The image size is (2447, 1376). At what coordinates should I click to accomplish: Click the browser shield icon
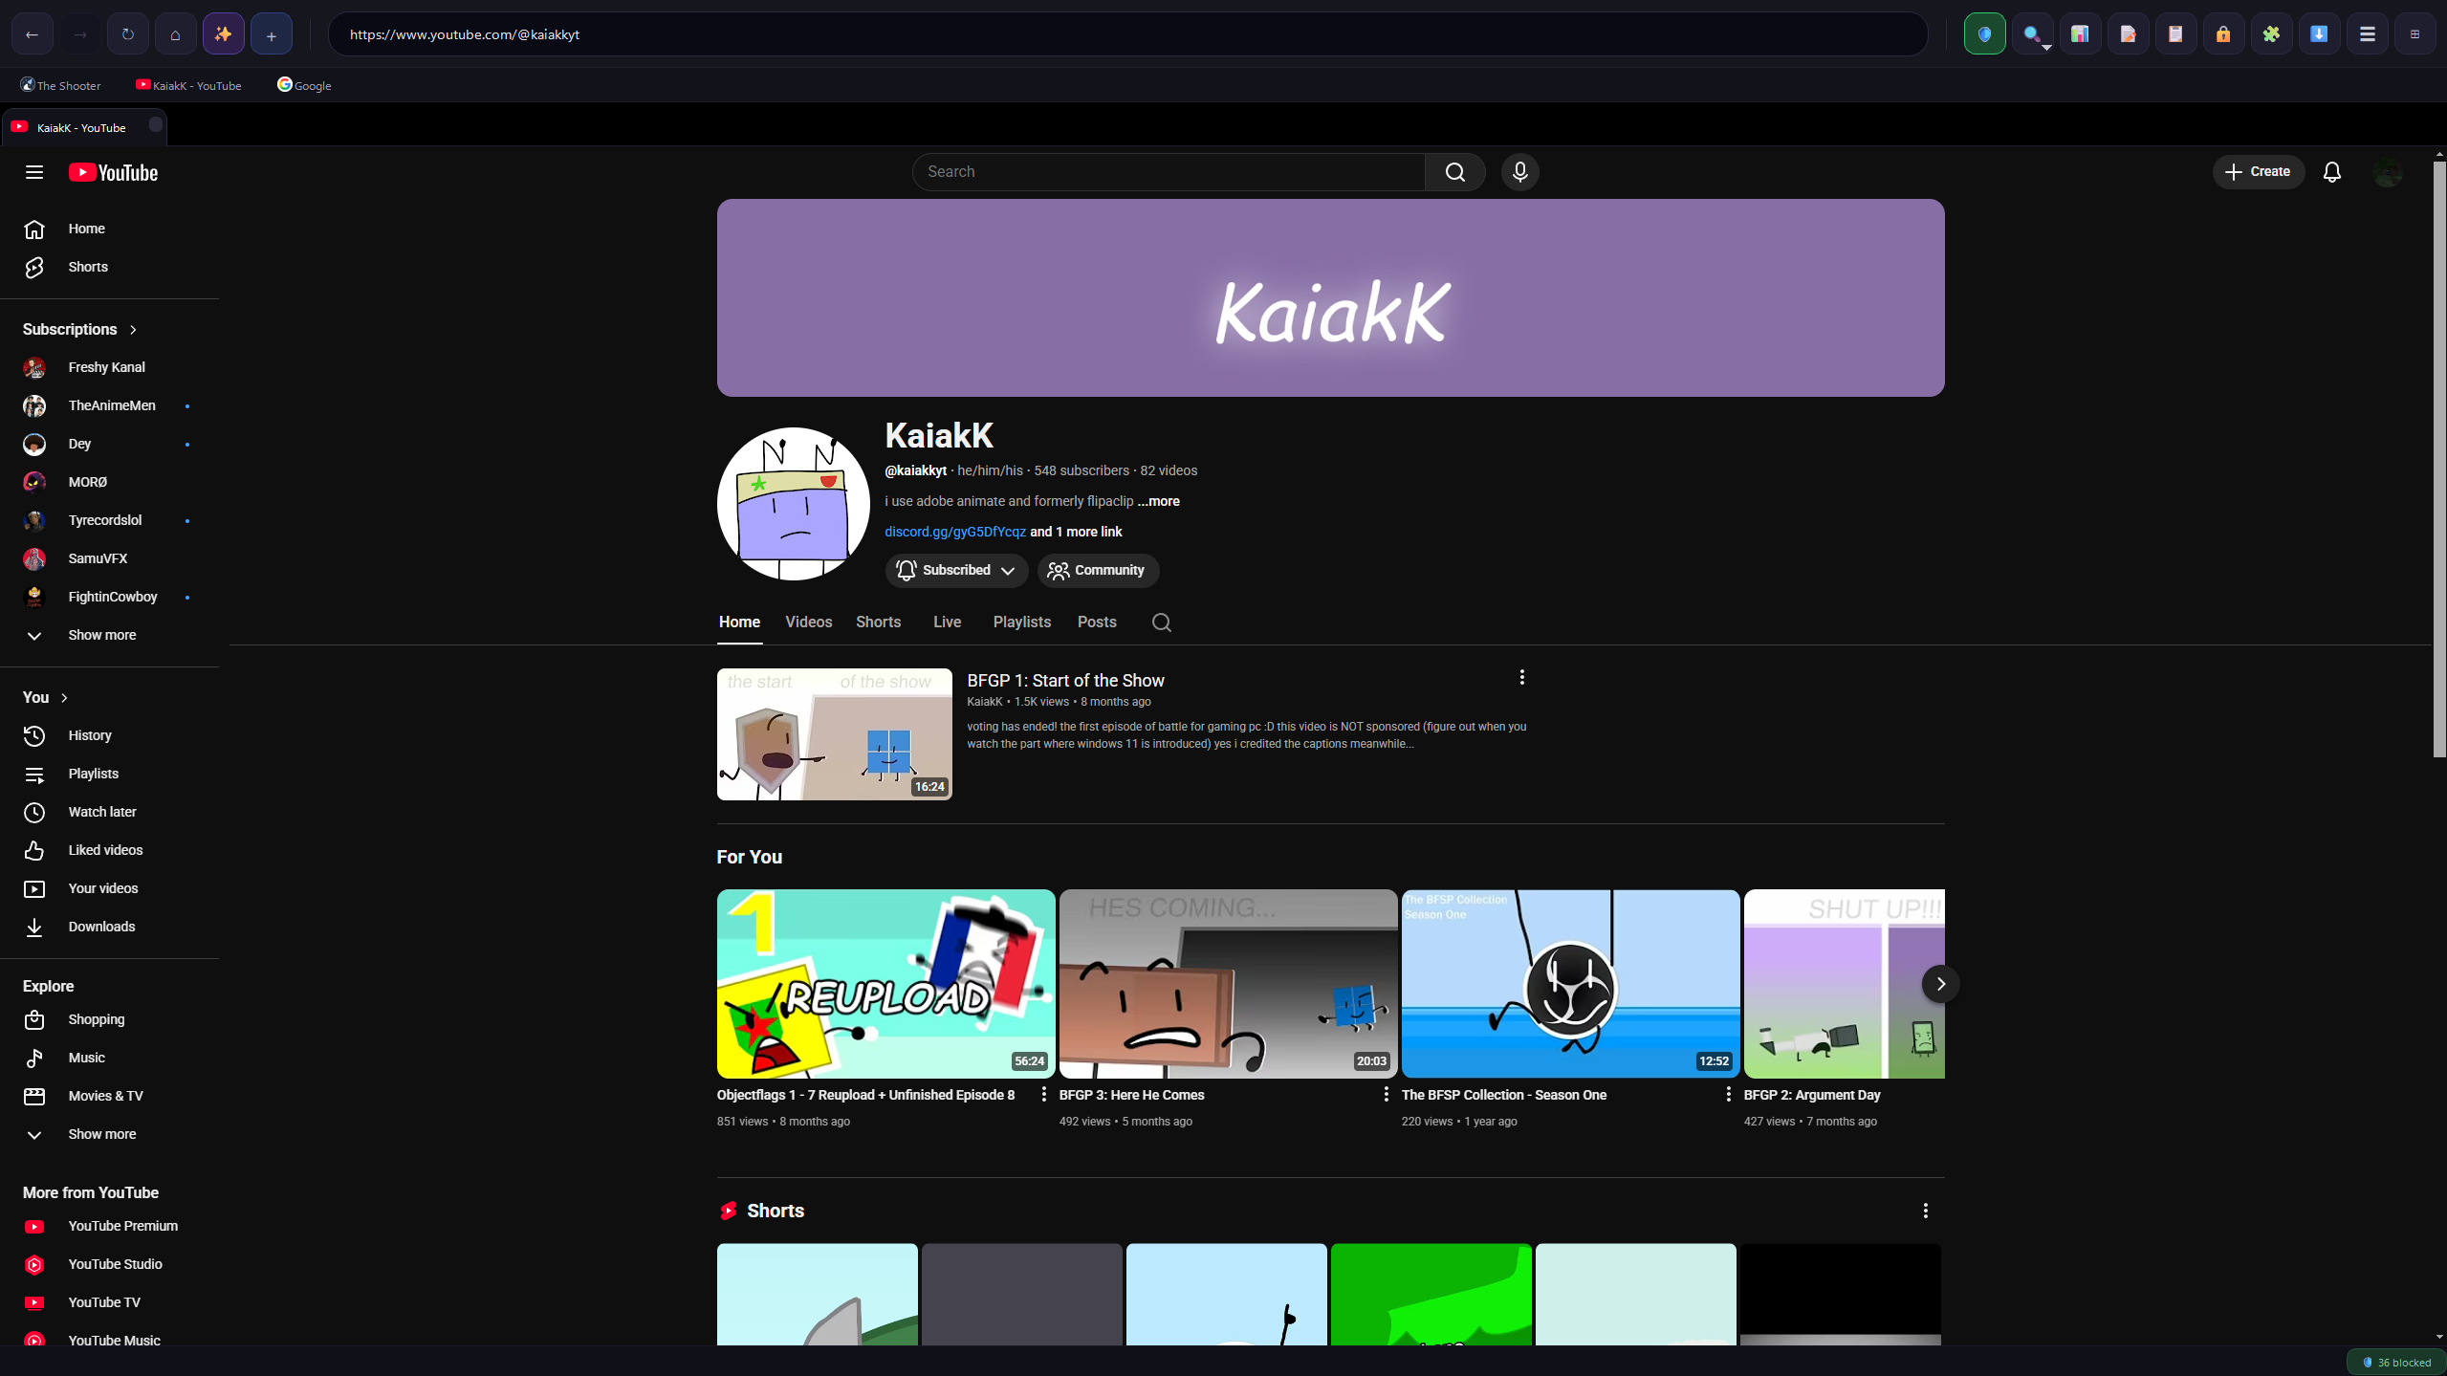1984,34
